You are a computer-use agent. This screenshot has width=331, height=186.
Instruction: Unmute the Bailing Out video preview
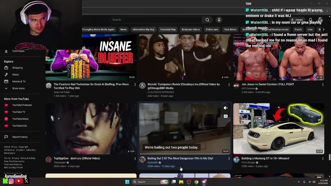click(225, 108)
